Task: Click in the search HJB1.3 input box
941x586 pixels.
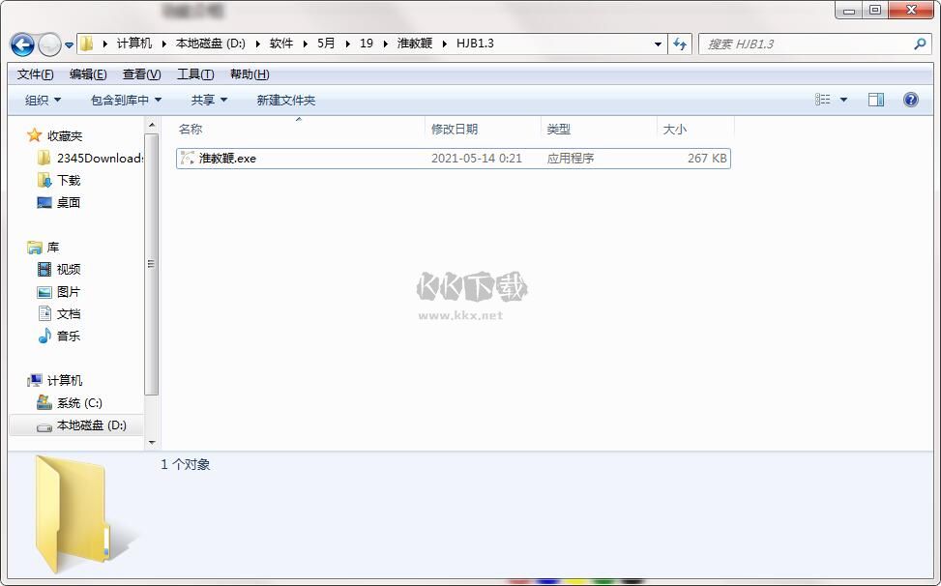Action: [x=803, y=44]
